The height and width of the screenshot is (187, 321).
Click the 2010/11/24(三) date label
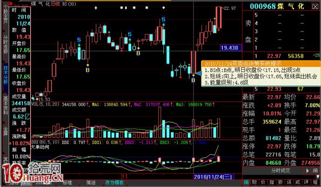pyautogui.click(x=213, y=177)
